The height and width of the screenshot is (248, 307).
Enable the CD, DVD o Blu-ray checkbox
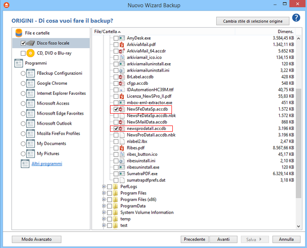(23, 53)
